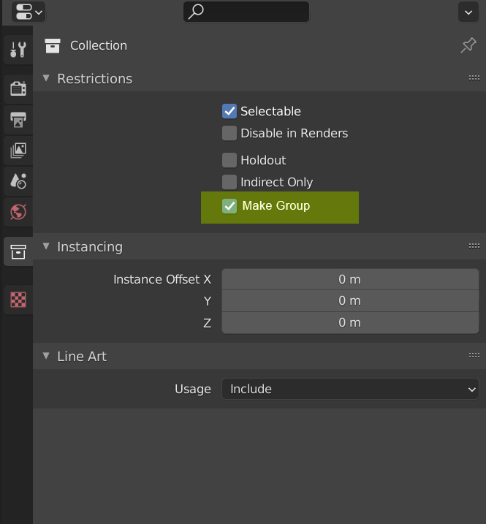Enable Disable in Renders checkbox
This screenshot has width=486, height=524.
(229, 133)
